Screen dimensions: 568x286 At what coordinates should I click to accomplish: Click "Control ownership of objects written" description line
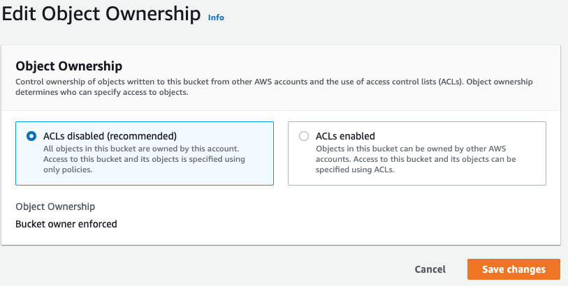274,82
